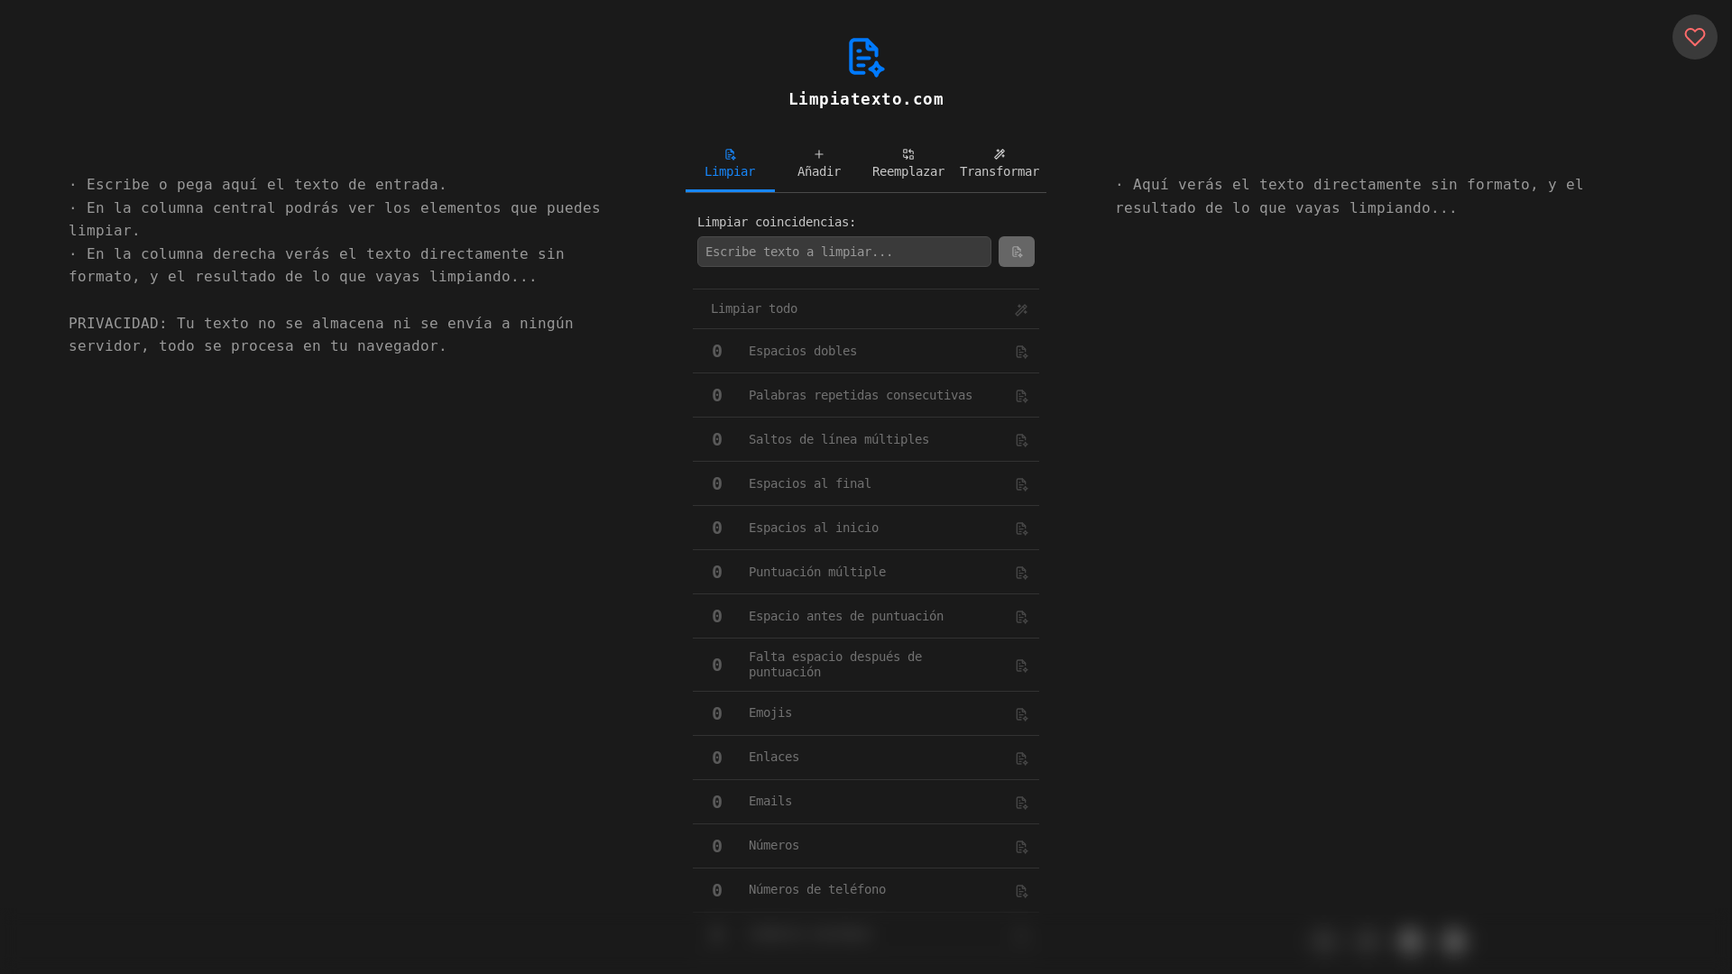The width and height of the screenshot is (1732, 974).
Task: Click the 'Limpiar todo' label
Action: tap(754, 308)
